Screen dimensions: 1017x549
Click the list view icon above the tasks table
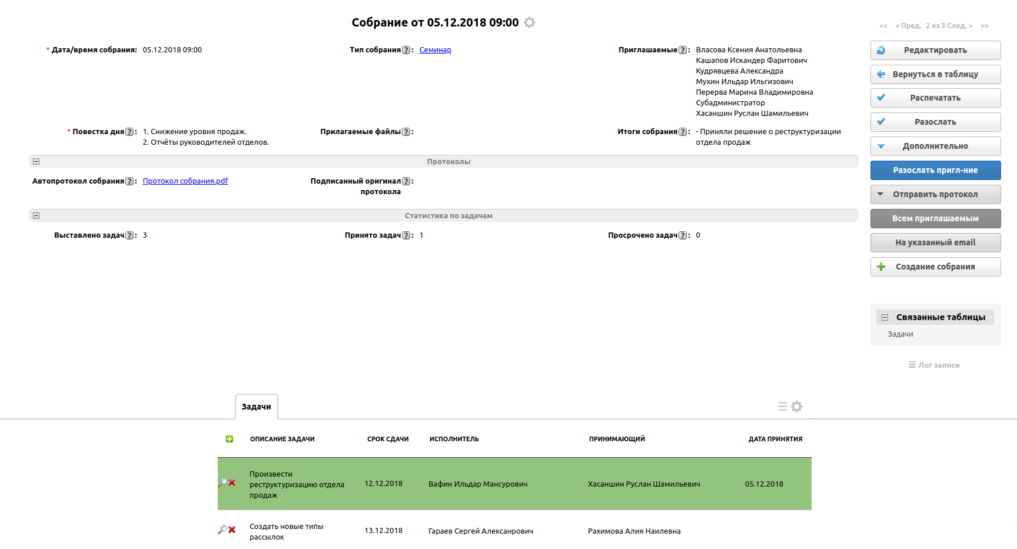pyautogui.click(x=782, y=407)
